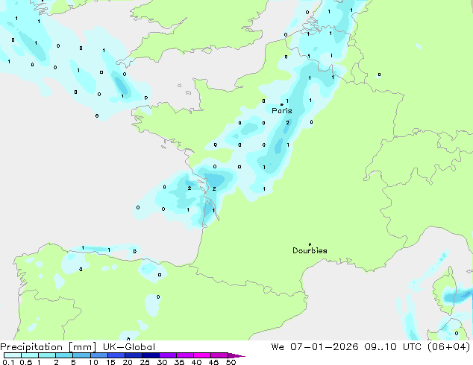
Task: Pick the 40–45 mm legend swatch
Action: (202, 355)
